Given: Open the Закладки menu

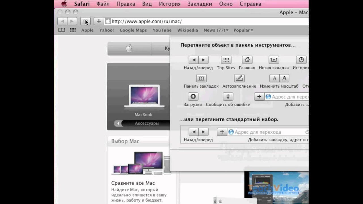Looking at the screenshot, I should pos(200,4).
